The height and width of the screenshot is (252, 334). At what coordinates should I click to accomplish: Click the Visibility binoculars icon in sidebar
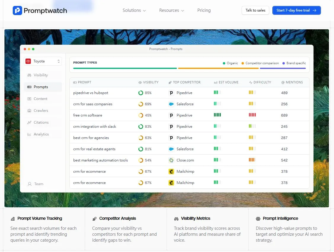coord(29,75)
